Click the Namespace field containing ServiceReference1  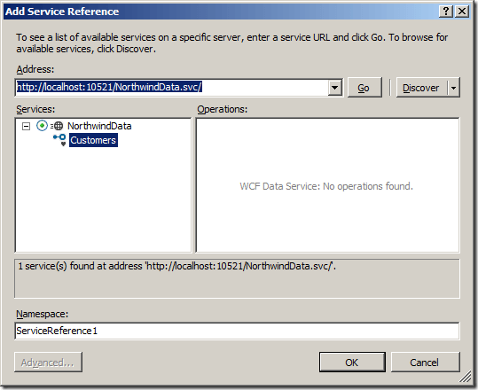point(237,331)
